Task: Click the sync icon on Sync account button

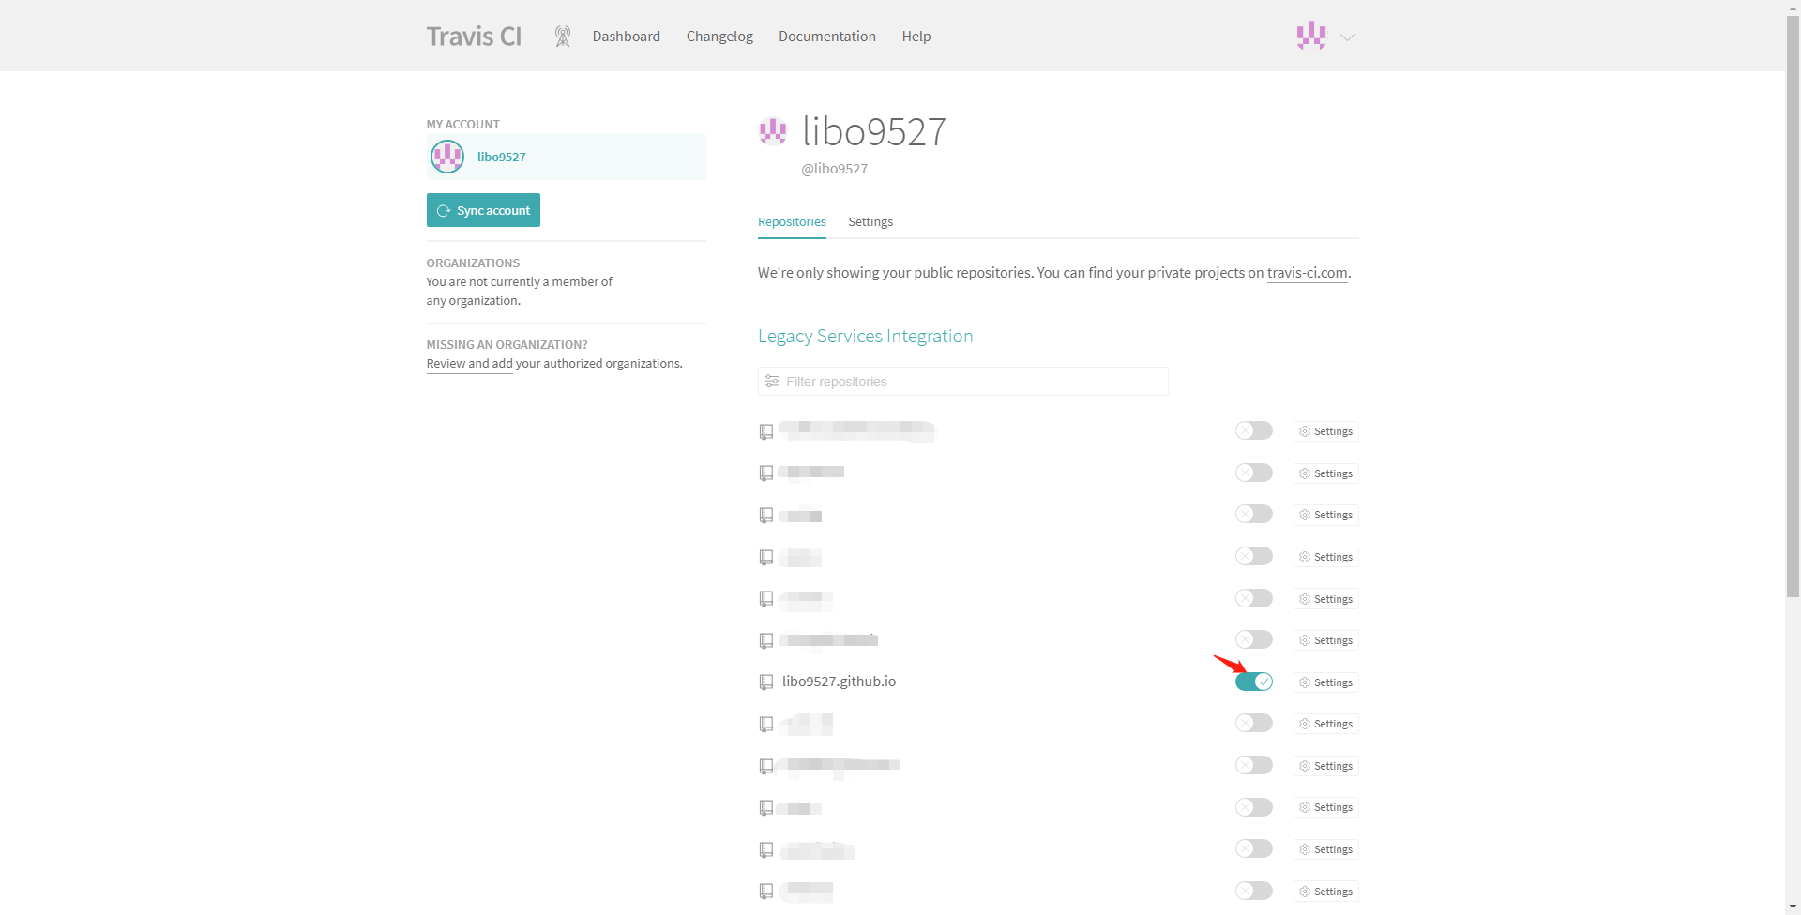Action: 444,211
